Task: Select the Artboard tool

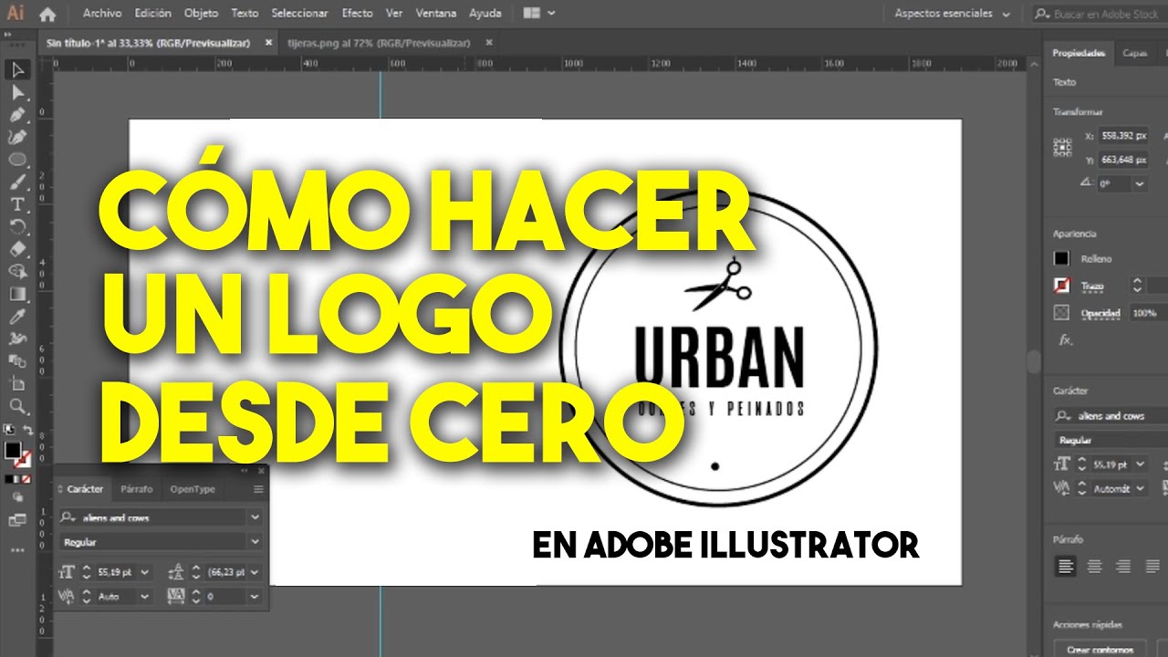Action: point(17,383)
